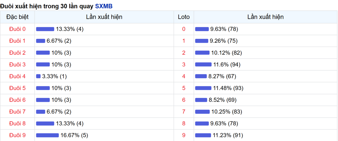
Task: Click the Loto column header
Action: (x=184, y=17)
